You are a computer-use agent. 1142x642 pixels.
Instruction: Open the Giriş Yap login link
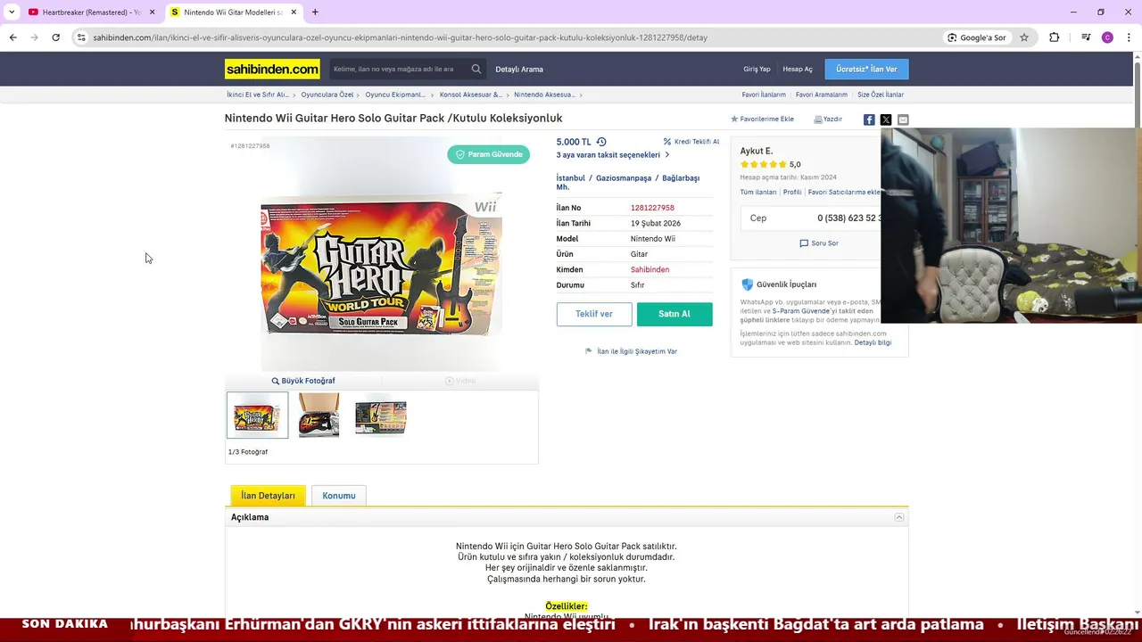757,69
